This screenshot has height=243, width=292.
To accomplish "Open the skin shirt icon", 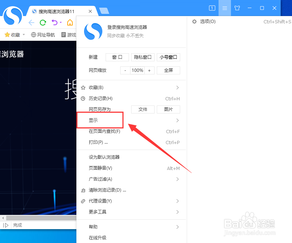I will click(237, 8).
